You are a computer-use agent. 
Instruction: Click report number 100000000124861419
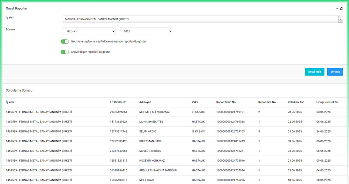[230, 141]
